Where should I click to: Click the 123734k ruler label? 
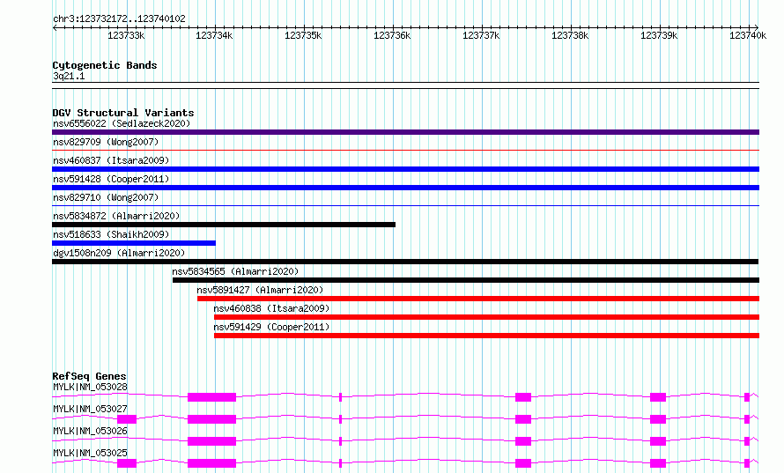pyautogui.click(x=214, y=35)
